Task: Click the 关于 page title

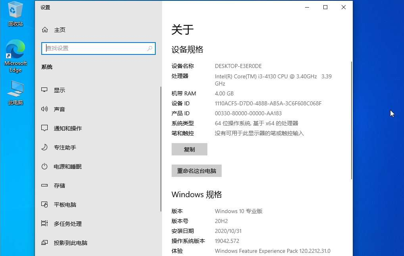Action: pyautogui.click(x=182, y=29)
